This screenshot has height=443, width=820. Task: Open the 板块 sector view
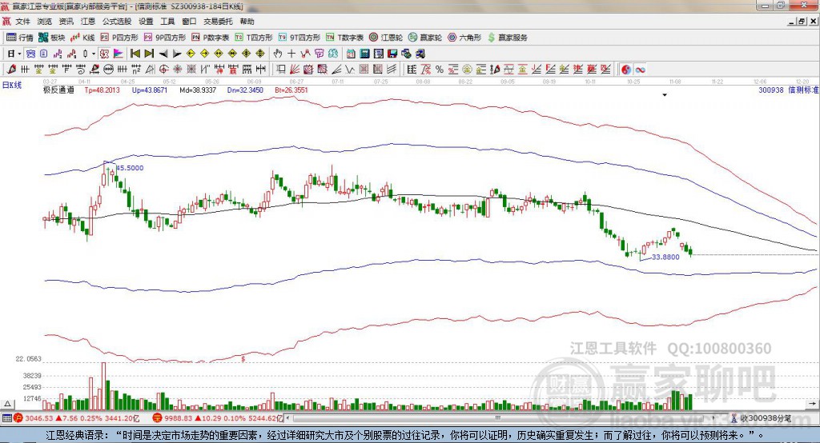click(52, 38)
